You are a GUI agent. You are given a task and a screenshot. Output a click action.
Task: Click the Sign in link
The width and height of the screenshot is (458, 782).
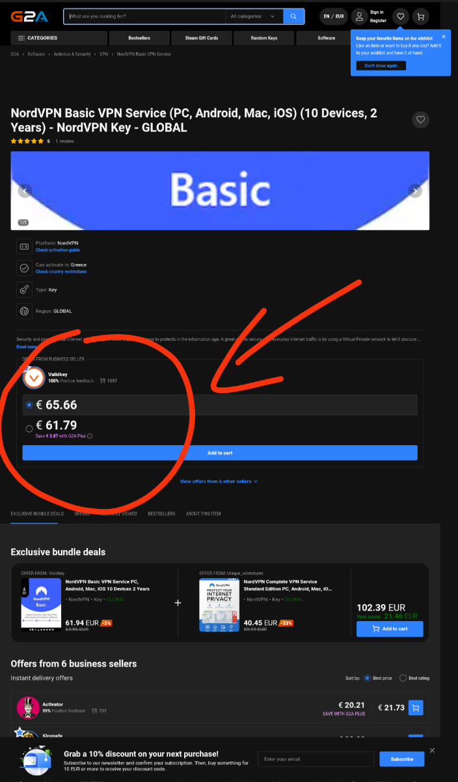(377, 12)
